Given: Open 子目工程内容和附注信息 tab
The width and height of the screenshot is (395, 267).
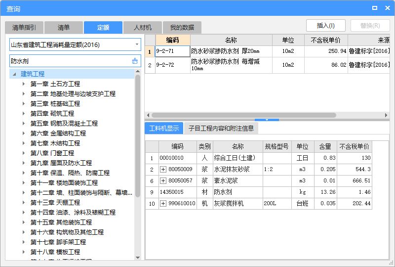Looking at the screenshot, I should click(221, 128).
